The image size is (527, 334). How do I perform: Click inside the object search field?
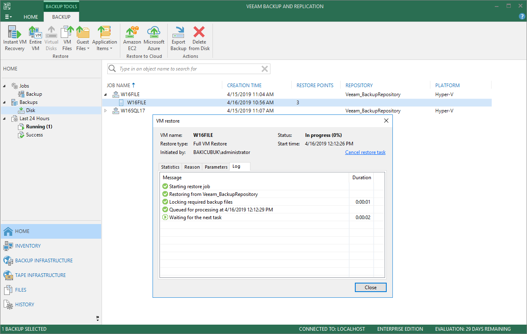click(x=188, y=69)
